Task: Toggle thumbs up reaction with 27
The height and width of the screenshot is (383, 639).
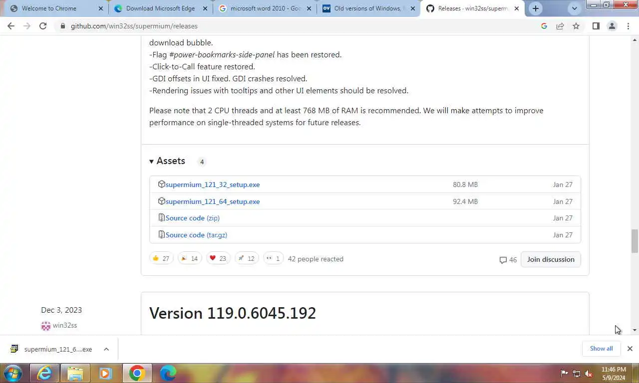Action: pyautogui.click(x=161, y=259)
